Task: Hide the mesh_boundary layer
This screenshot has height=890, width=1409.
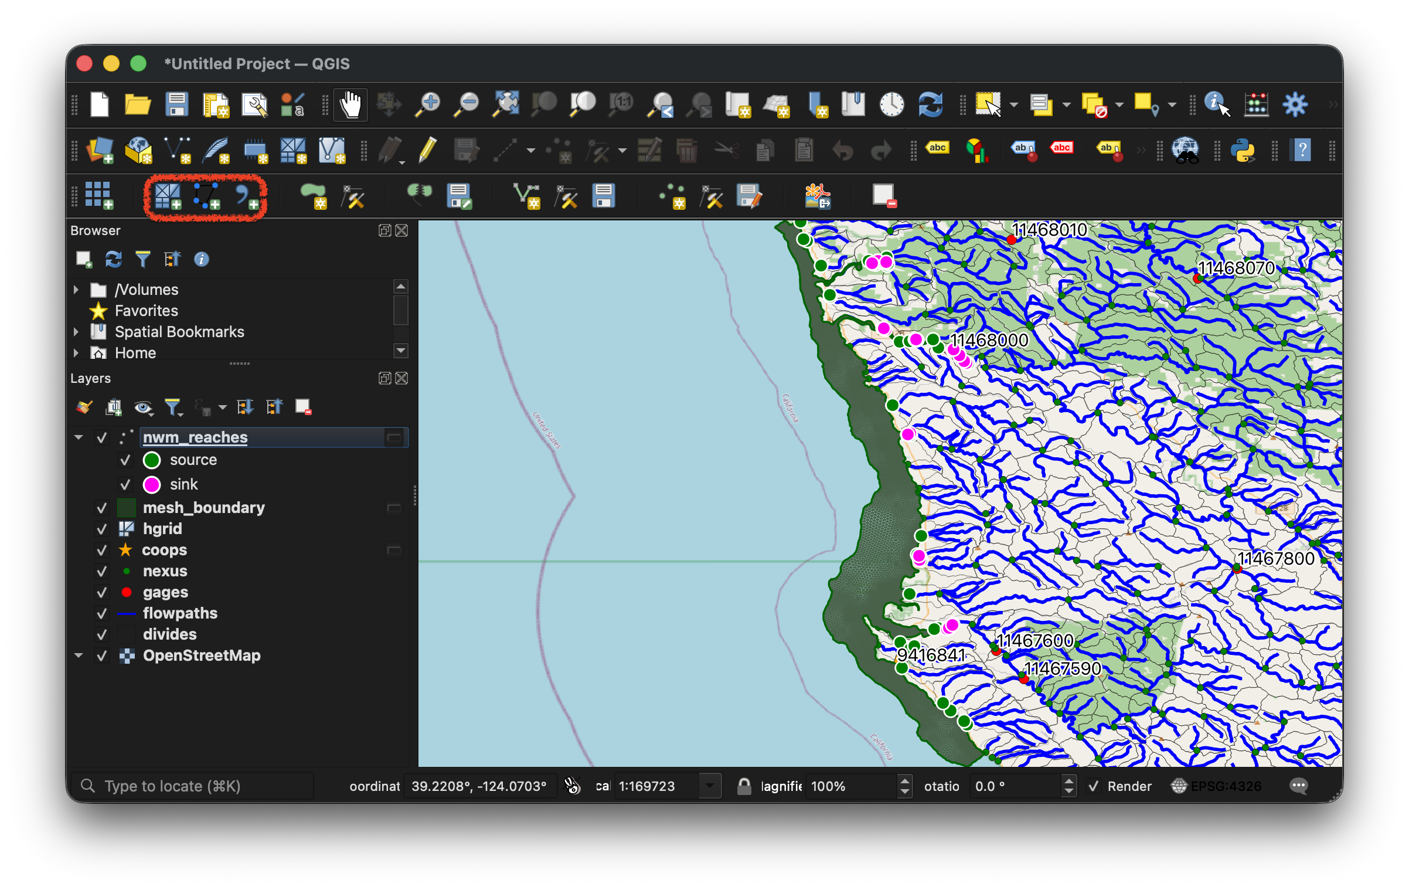Action: [x=102, y=508]
